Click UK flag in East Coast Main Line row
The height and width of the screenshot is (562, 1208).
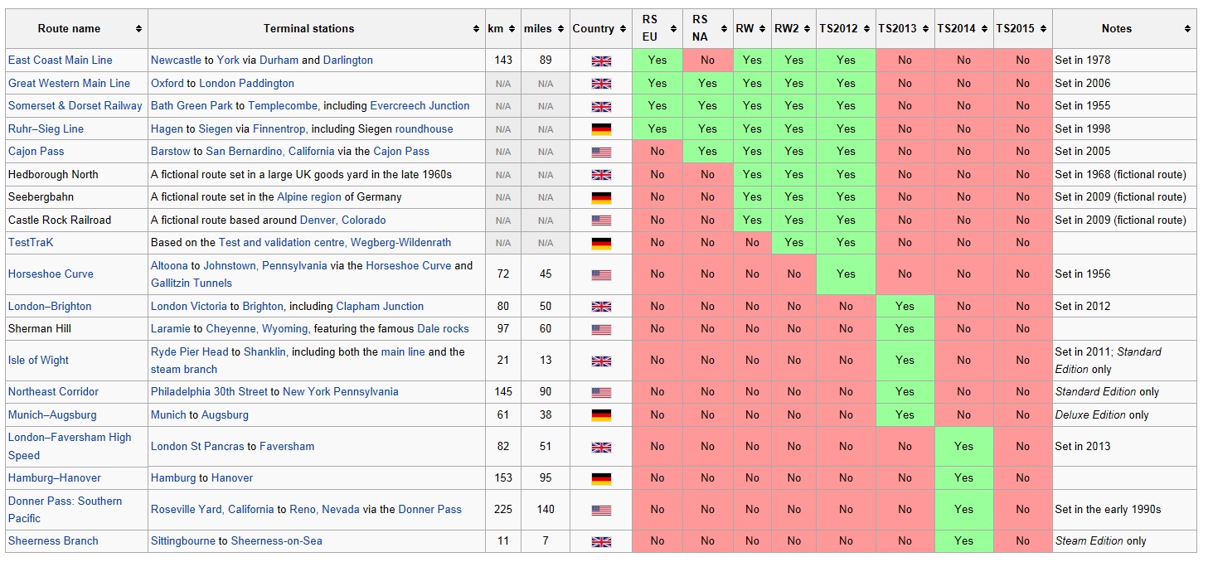click(x=601, y=61)
